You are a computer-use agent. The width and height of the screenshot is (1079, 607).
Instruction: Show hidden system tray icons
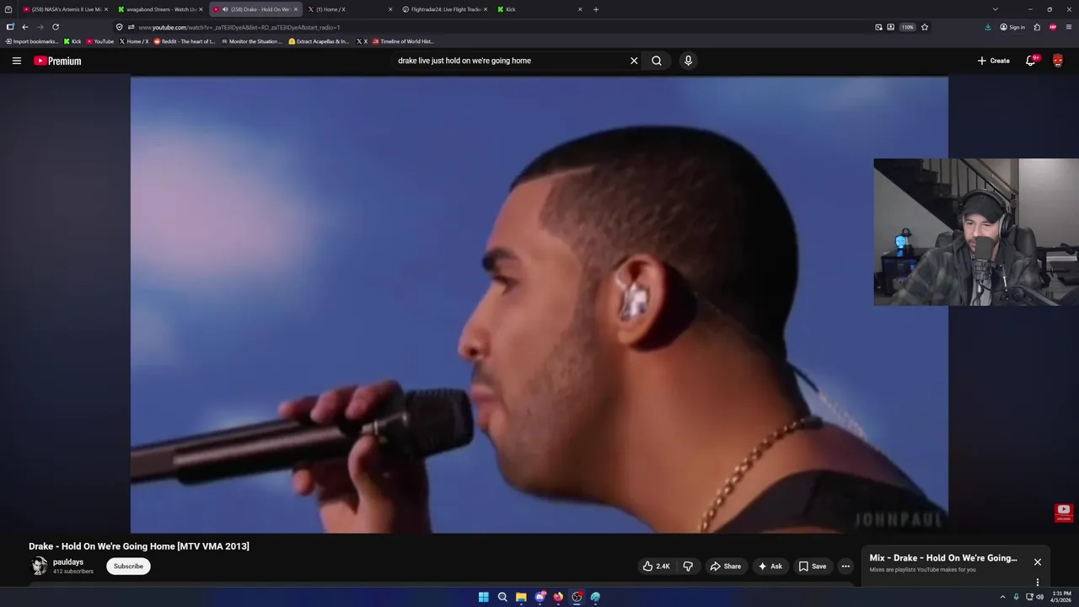click(1002, 597)
